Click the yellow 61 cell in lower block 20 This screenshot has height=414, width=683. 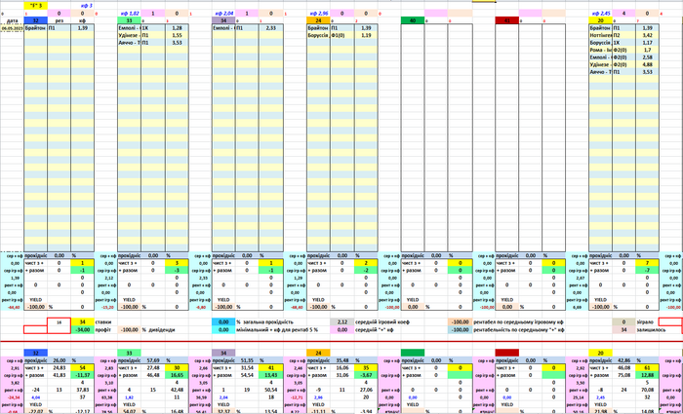[x=647, y=368]
